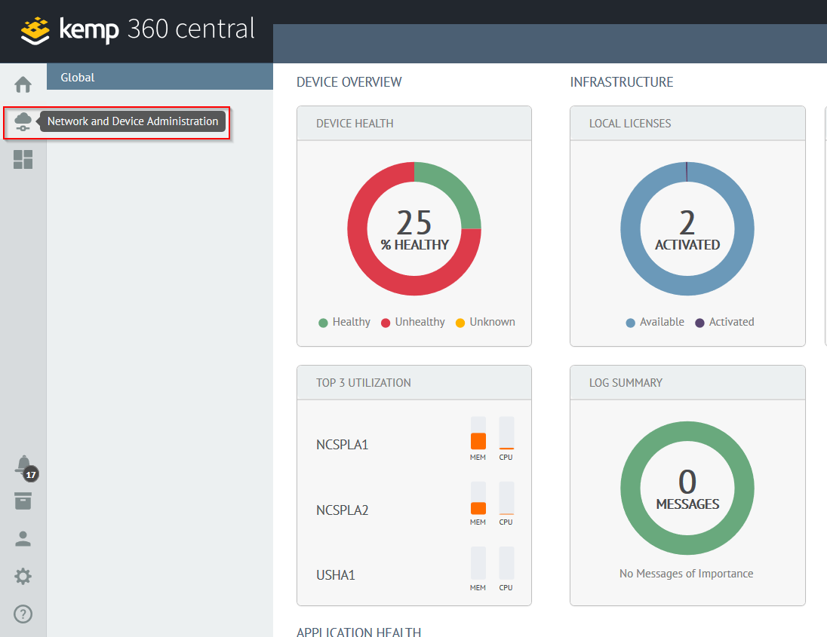Screen dimensions: 827x637
Task: Toggle the Activated licenses legend item
Action: pos(724,322)
